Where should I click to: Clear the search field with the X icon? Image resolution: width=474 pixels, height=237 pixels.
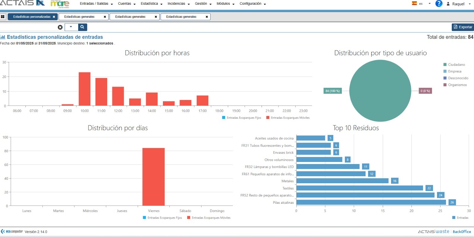pyautogui.click(x=60, y=27)
